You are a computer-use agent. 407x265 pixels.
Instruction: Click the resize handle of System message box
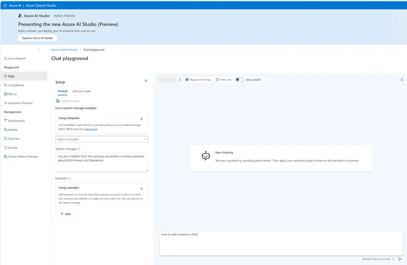146,171
